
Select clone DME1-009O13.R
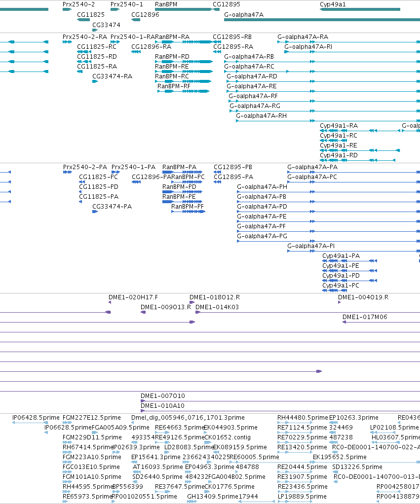coord(166,307)
